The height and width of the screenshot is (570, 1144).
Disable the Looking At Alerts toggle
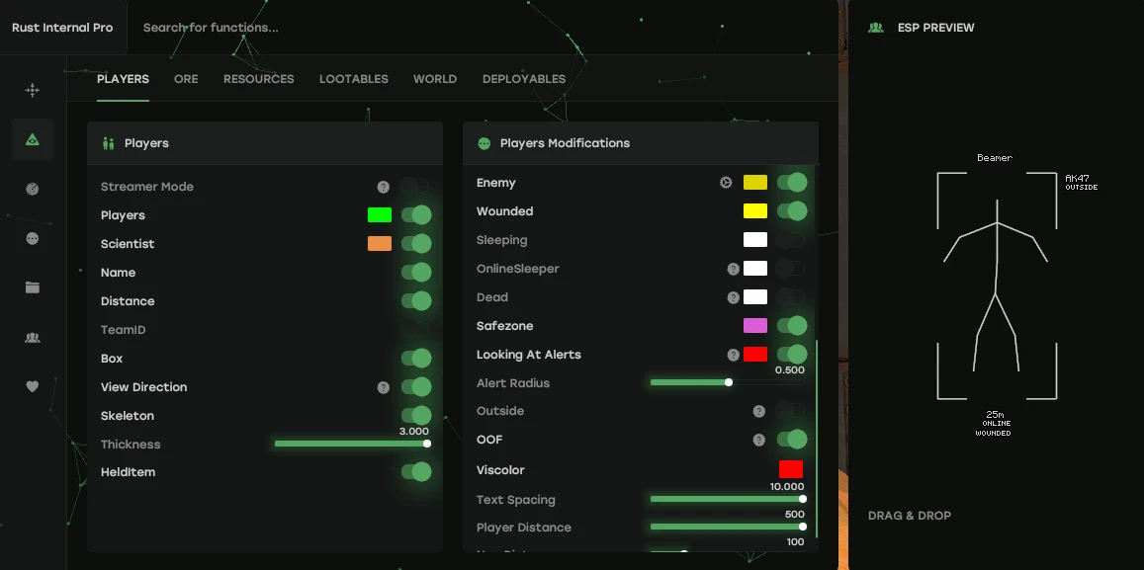[x=792, y=355]
